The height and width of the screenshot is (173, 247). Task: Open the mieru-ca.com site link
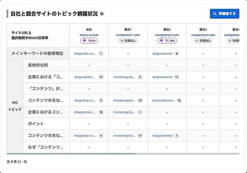[89, 35]
